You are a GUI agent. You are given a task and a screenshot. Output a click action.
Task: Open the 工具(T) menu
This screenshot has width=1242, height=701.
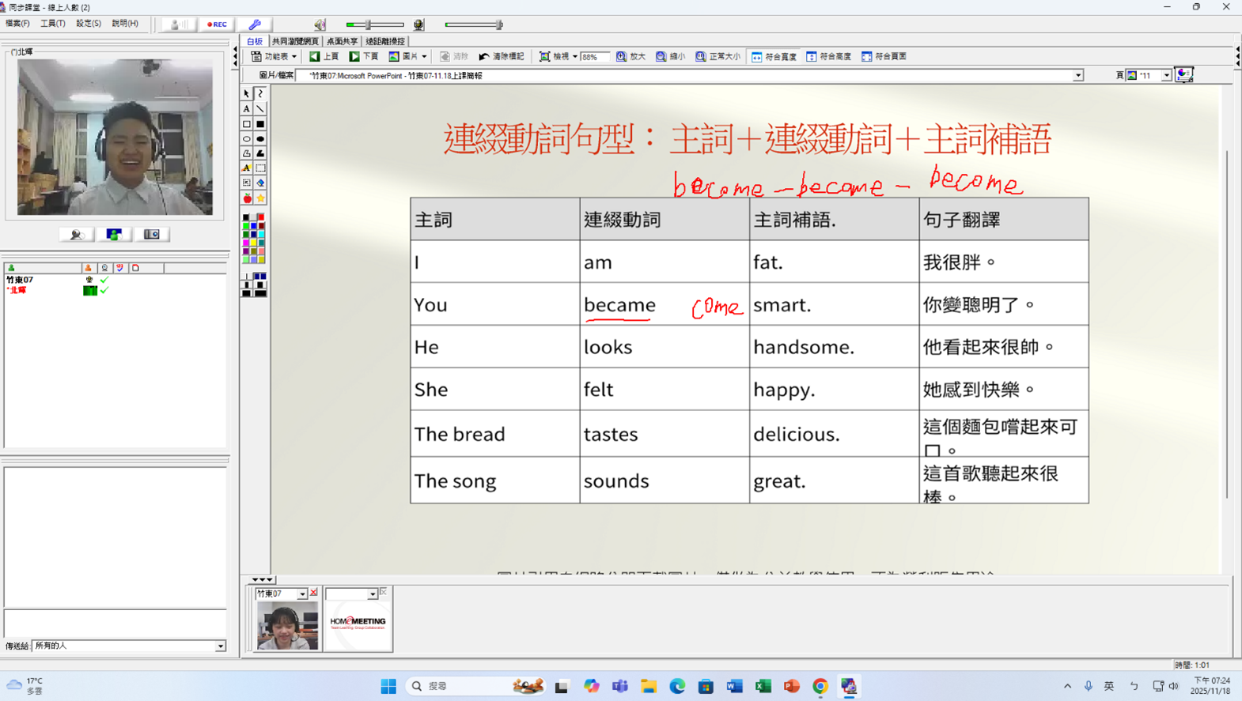pyautogui.click(x=53, y=24)
